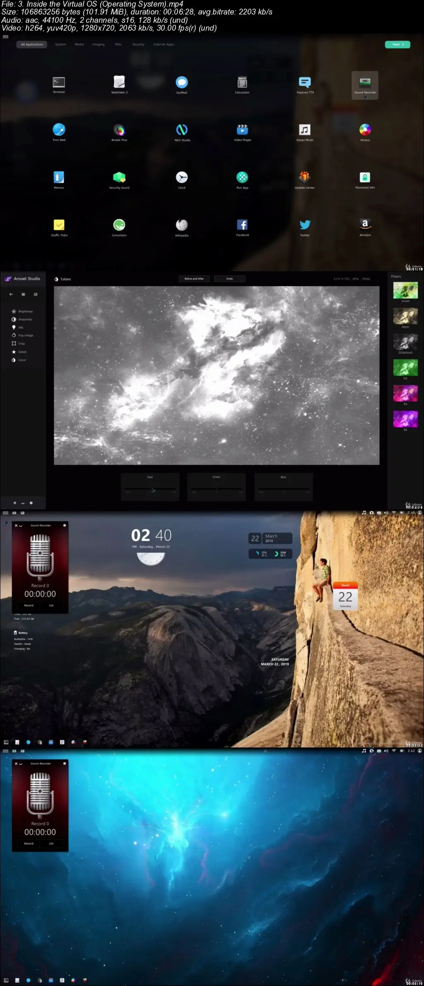This screenshot has height=986, width=424.
Task: Click save disk icon in Anssel Studio
Action: [36, 294]
